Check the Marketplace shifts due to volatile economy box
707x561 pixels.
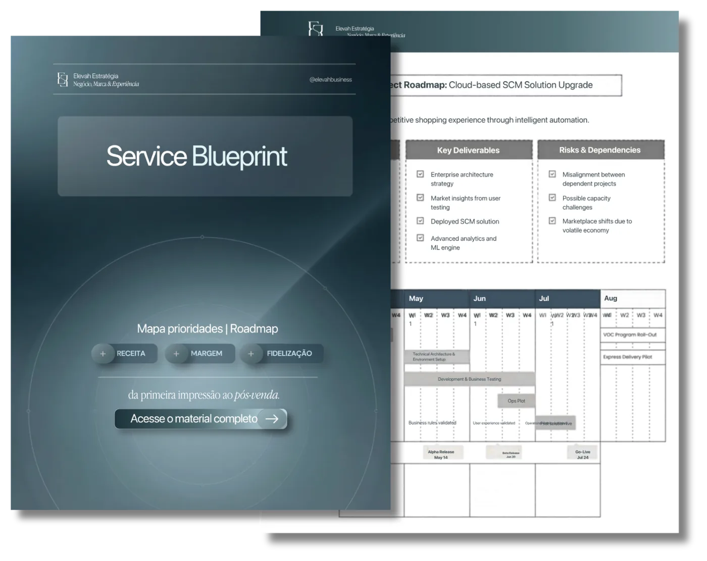(x=552, y=221)
